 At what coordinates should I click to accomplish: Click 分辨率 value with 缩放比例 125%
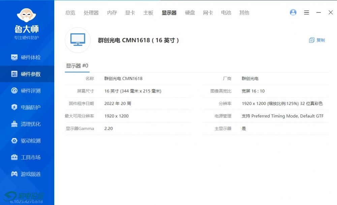point(282,103)
